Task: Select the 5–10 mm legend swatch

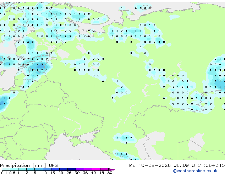Action: point(39,169)
